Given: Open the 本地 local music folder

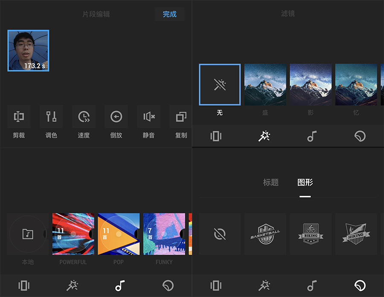Looking at the screenshot, I should pos(28,234).
